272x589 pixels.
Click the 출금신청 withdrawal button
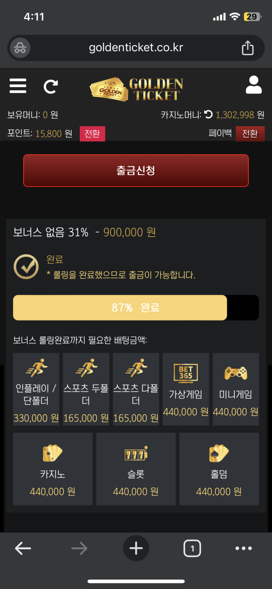[x=136, y=170]
